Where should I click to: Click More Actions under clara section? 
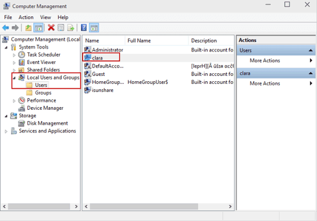[265, 83]
